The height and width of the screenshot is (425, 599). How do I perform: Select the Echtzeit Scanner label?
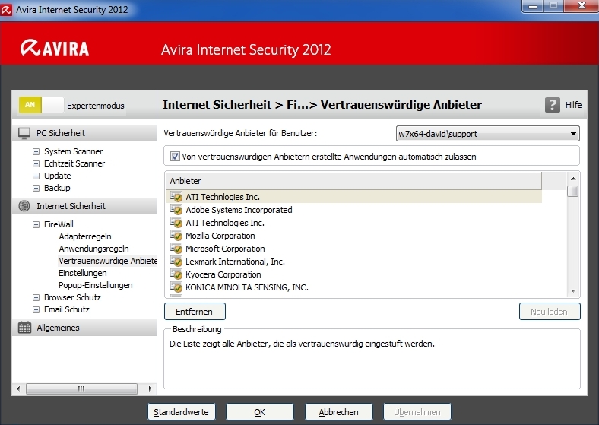click(74, 164)
